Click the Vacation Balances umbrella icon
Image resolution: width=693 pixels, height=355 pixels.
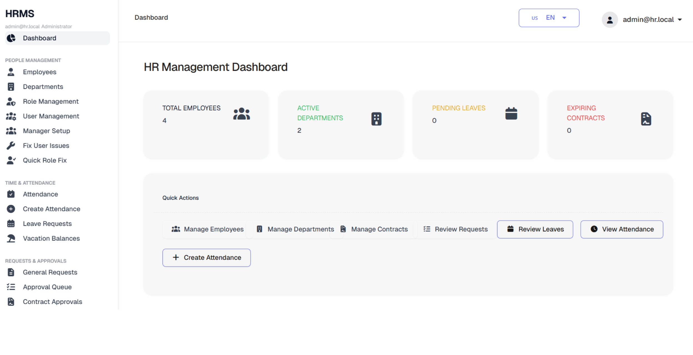coord(11,238)
